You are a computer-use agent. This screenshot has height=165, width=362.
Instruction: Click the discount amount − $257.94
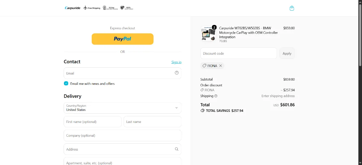(x=287, y=90)
